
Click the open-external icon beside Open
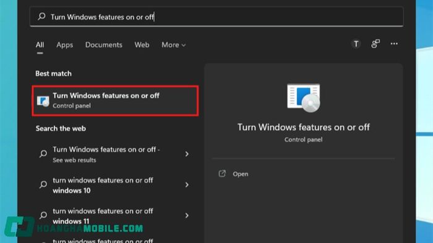[x=222, y=174]
